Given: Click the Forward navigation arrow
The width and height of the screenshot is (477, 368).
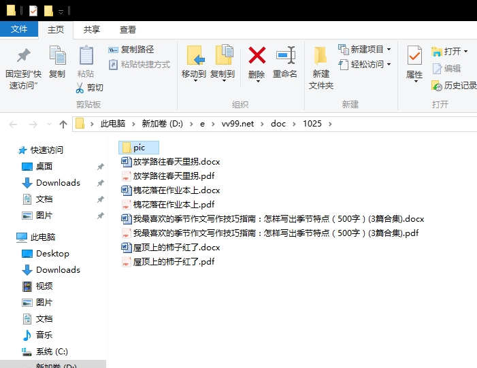Looking at the screenshot, I should tap(33, 124).
